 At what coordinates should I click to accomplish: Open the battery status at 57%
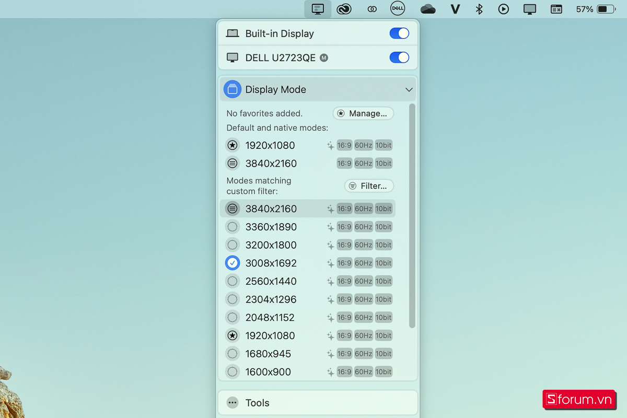coord(596,9)
